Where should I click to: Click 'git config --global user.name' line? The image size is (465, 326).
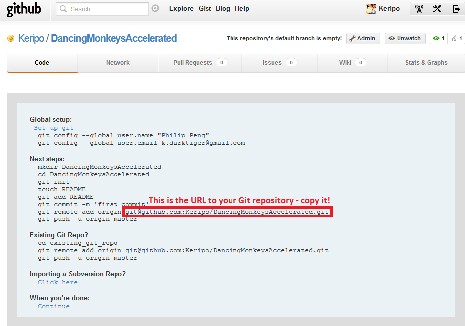click(x=123, y=136)
